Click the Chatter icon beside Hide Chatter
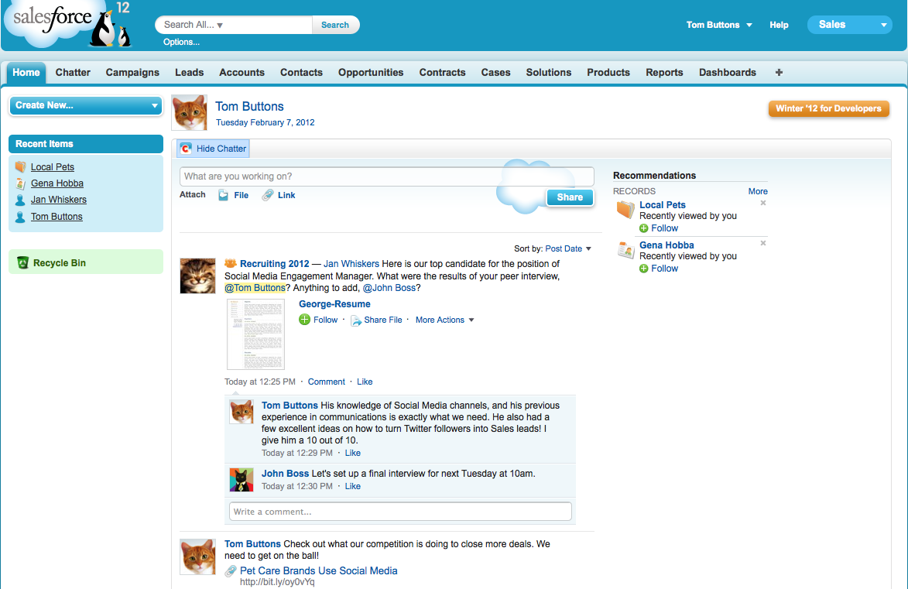The height and width of the screenshot is (589, 908). (x=186, y=149)
